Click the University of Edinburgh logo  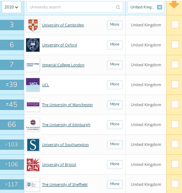pos(33,125)
